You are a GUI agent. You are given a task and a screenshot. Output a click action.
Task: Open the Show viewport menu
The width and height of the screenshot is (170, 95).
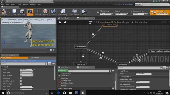point(26,20)
